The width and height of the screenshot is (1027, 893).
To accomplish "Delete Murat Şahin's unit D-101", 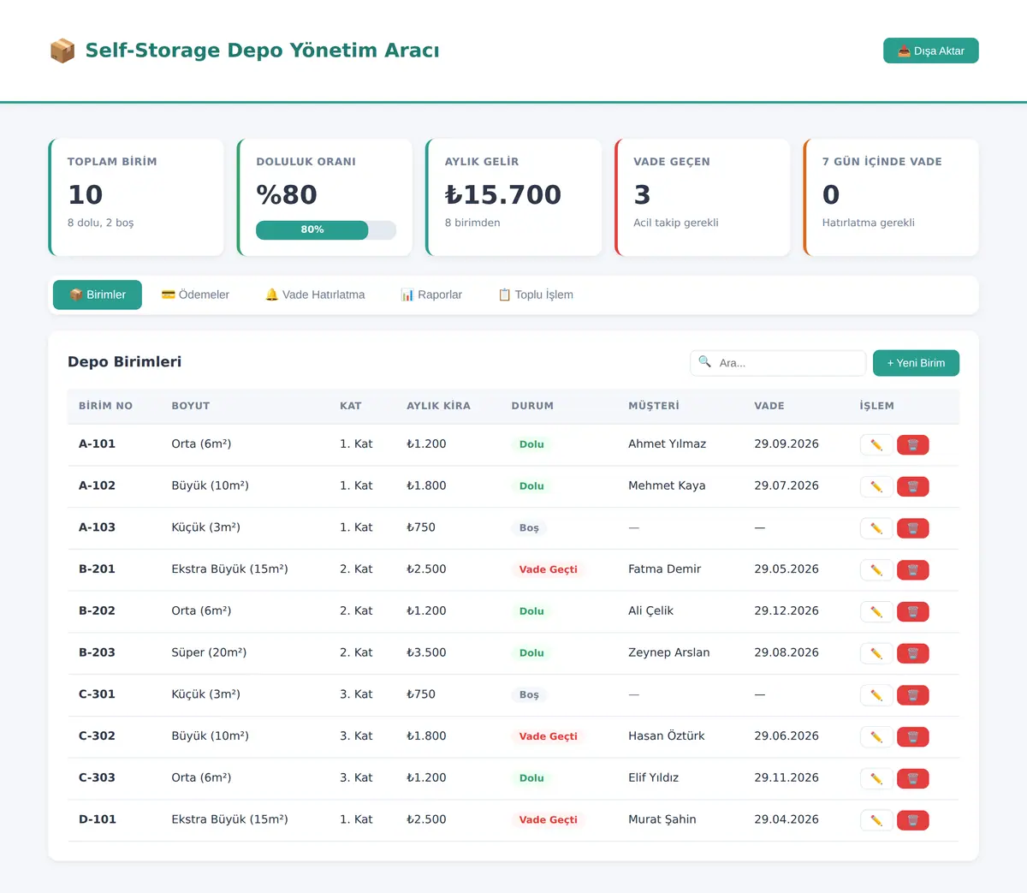I will coord(912,820).
